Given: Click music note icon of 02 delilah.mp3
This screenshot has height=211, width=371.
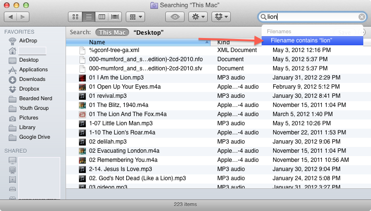Looking at the screenshot, I should (x=82, y=142).
